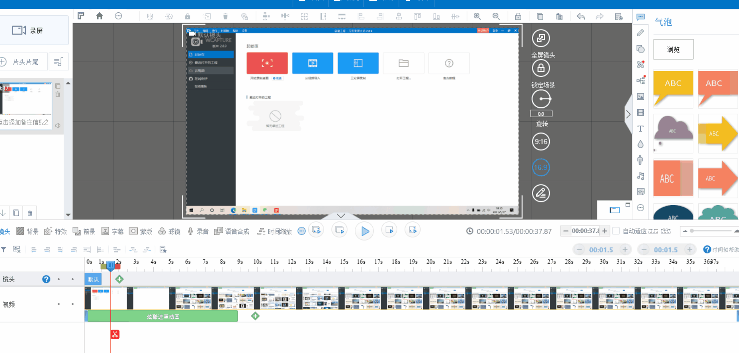Switch to the 背景 timeline tab
The width and height of the screenshot is (739, 353).
27,231
